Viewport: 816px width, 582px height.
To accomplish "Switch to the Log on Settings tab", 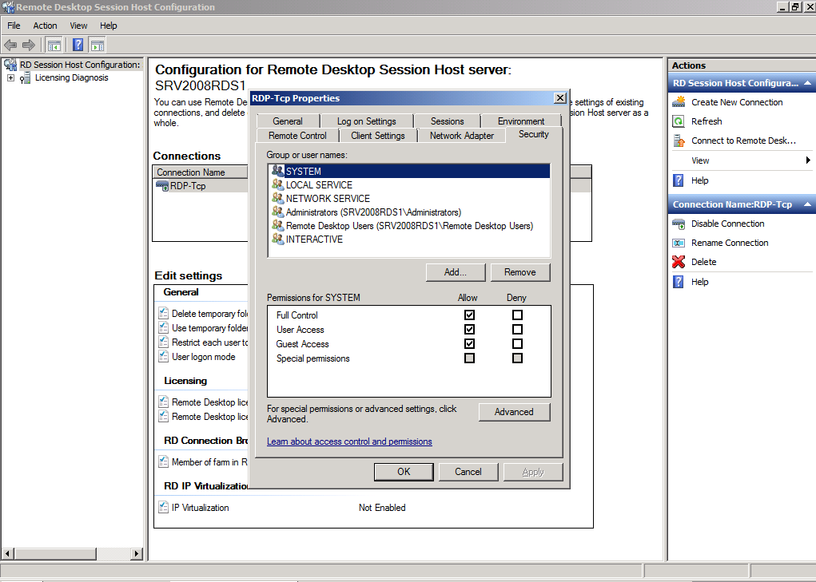I will click(x=367, y=121).
